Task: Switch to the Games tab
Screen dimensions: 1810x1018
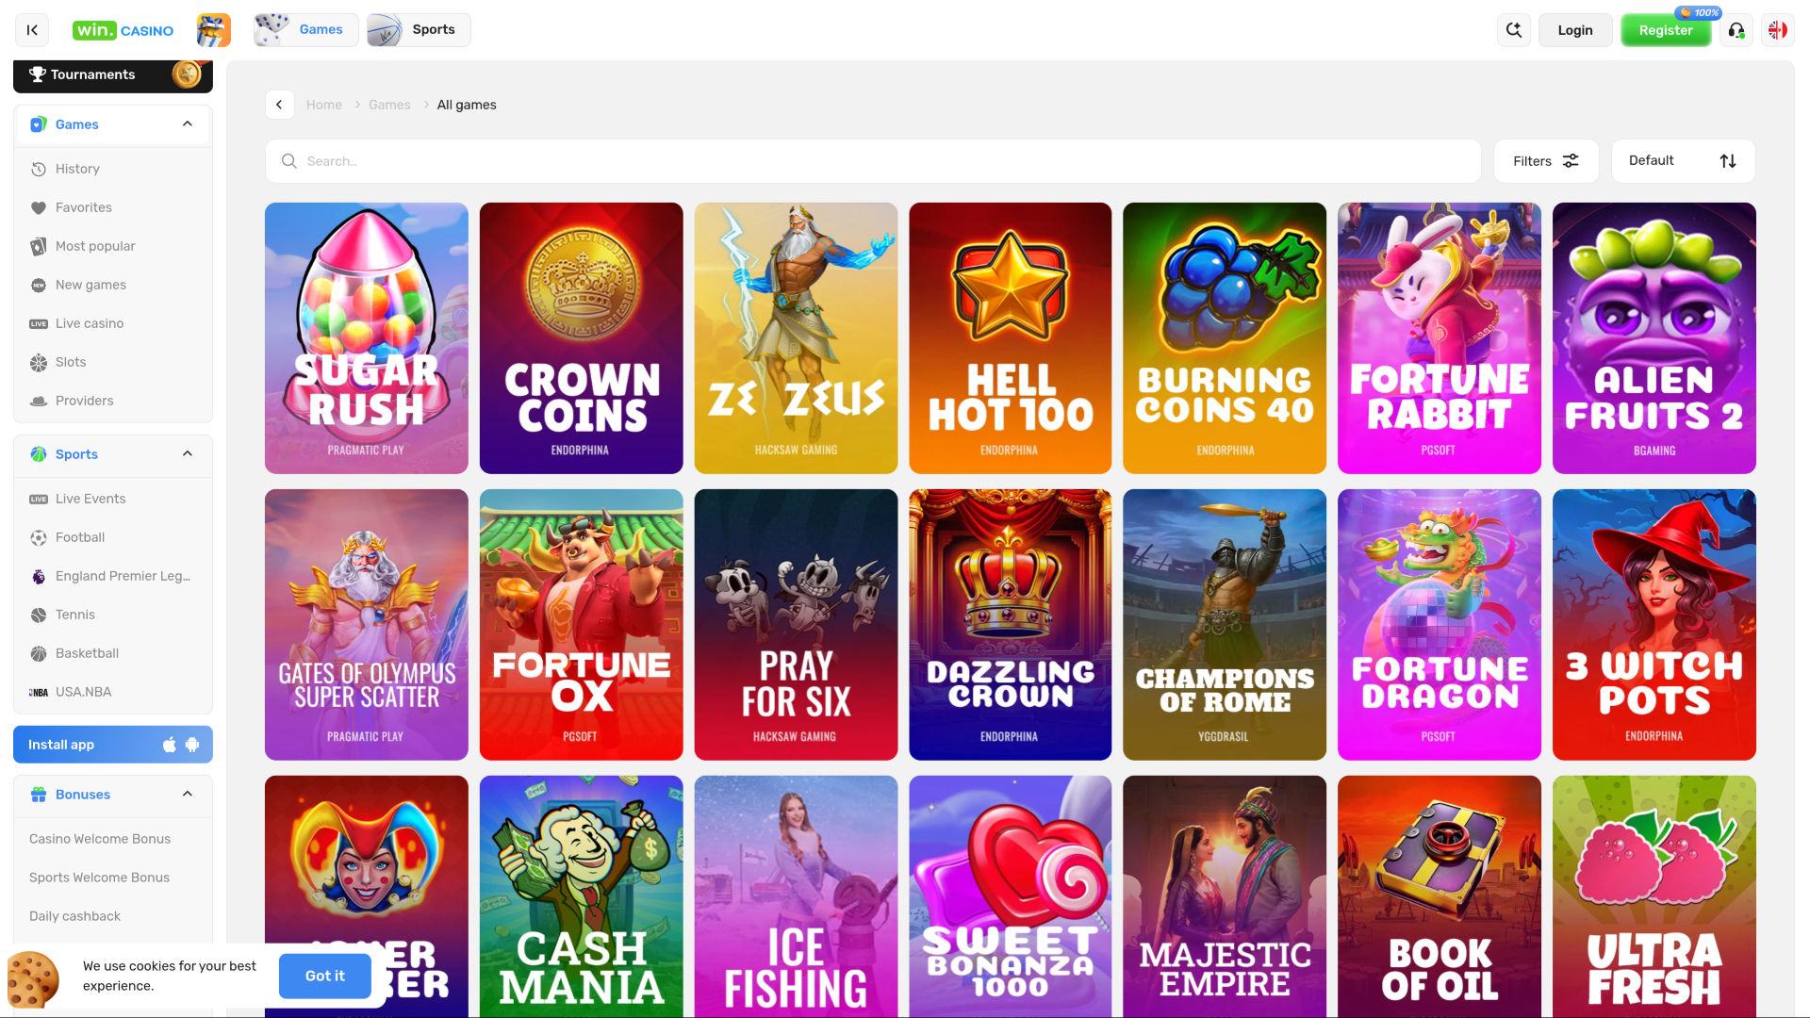Action: point(306,30)
